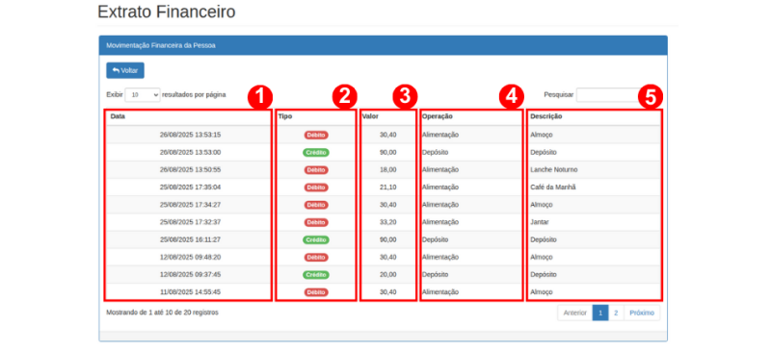Click red annotation marker number 4
This screenshot has height=350, width=771.
click(x=512, y=97)
